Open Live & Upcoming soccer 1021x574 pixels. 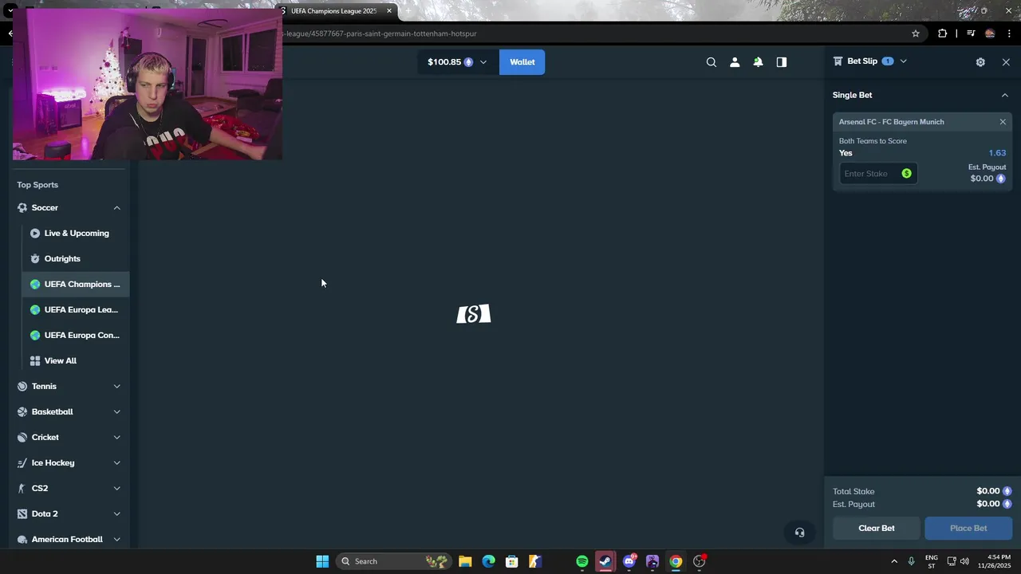76,234
